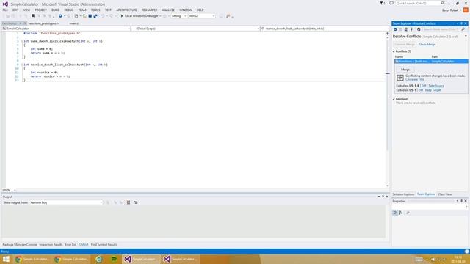Collapse the Conflicts section
Image resolution: width=470 pixels, height=264 pixels.
pos(394,51)
